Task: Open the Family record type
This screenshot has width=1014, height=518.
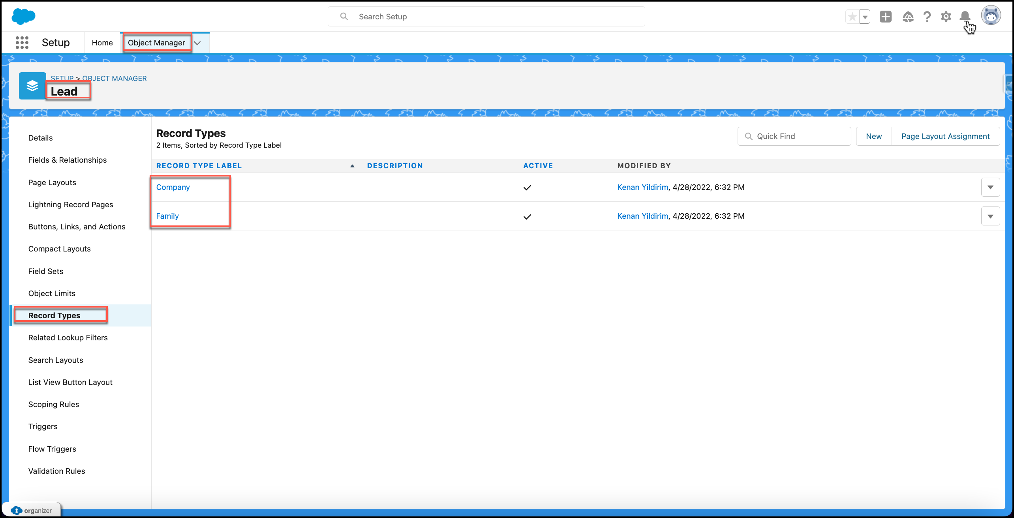Action: point(167,216)
